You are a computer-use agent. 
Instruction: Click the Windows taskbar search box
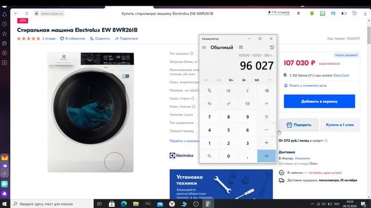52,204
